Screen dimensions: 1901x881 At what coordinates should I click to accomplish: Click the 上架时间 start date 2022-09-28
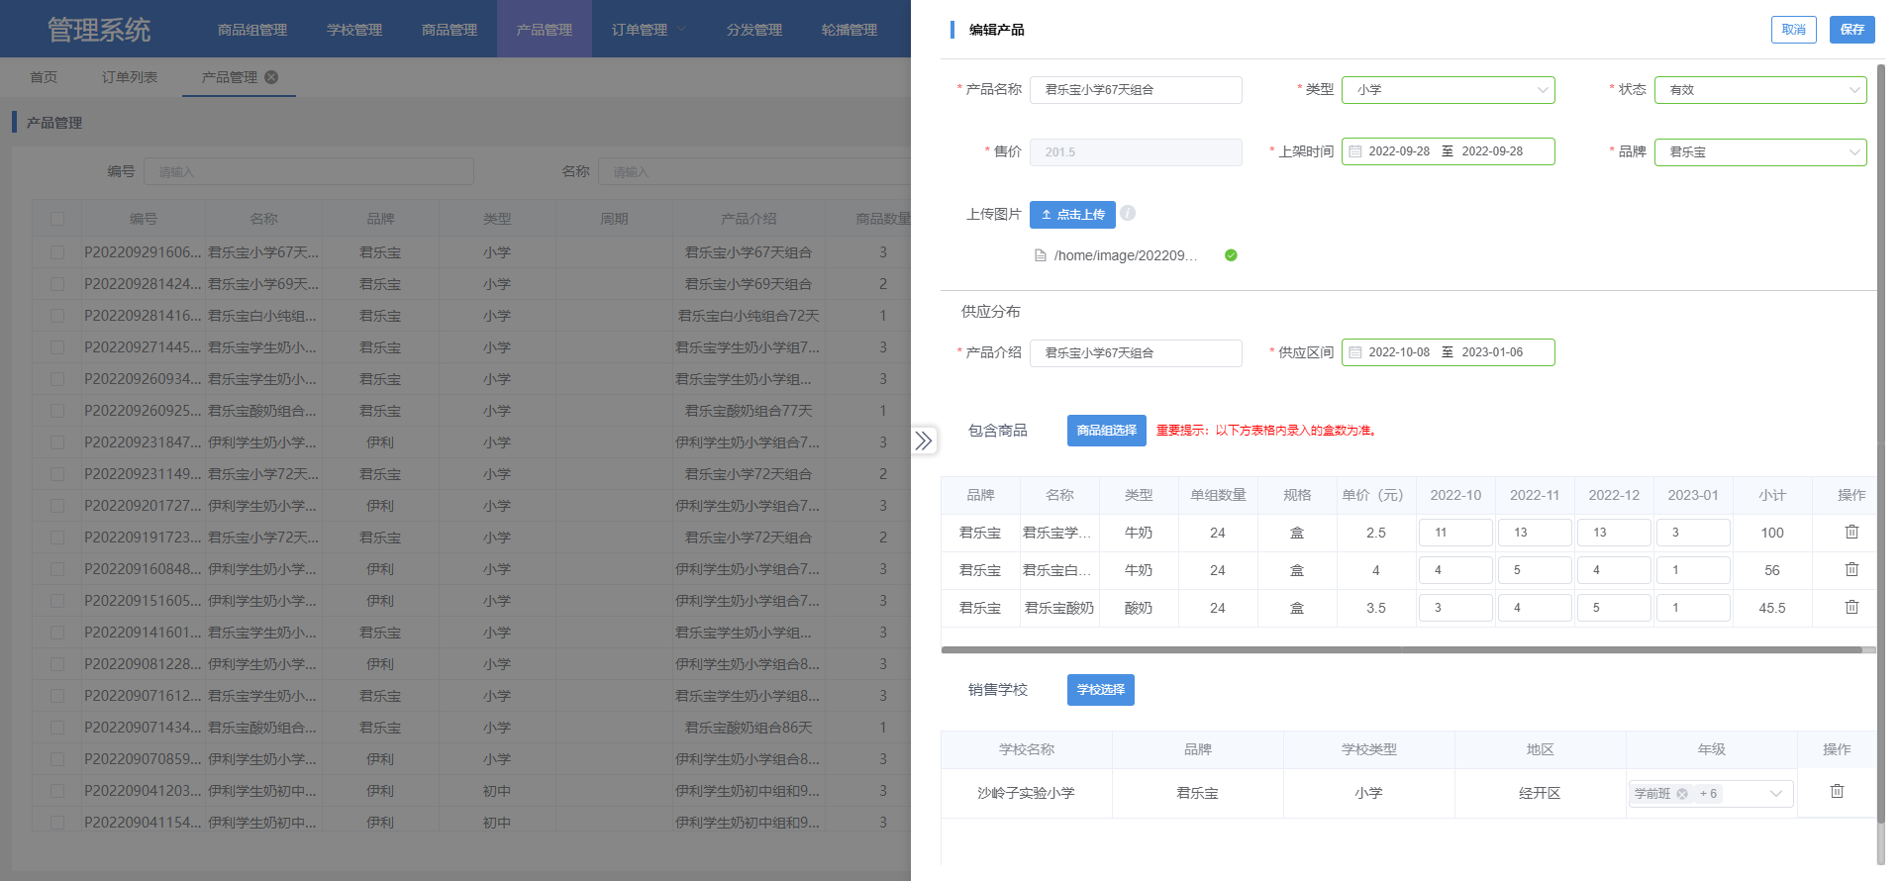[1399, 151]
